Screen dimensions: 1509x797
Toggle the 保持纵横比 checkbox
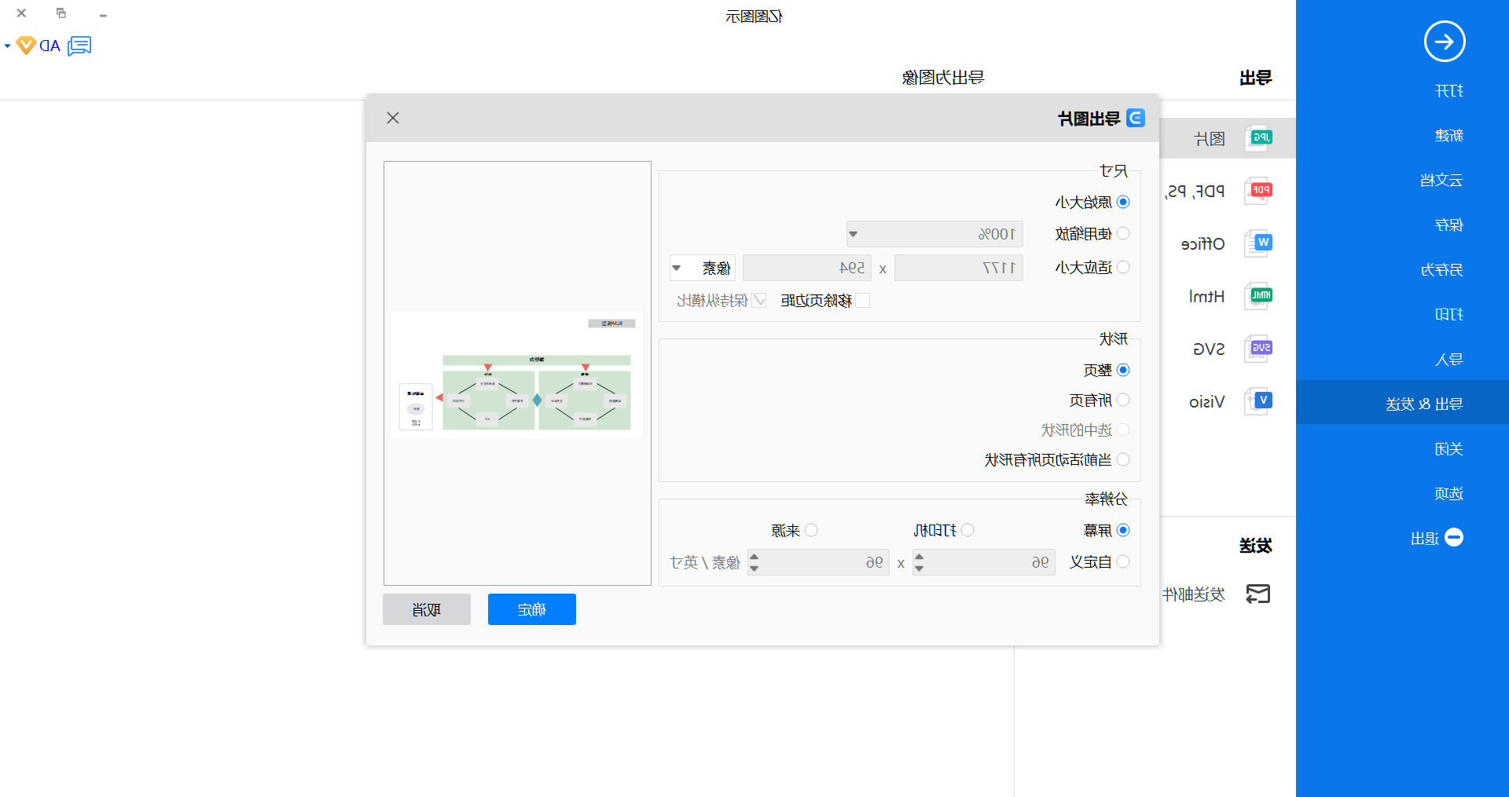pyautogui.click(x=759, y=300)
